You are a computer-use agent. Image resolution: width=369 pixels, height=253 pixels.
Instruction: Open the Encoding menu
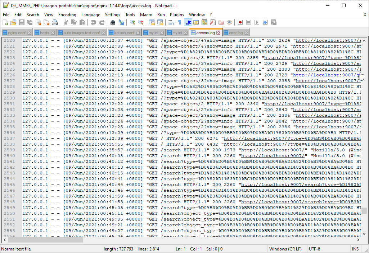coord(67,15)
